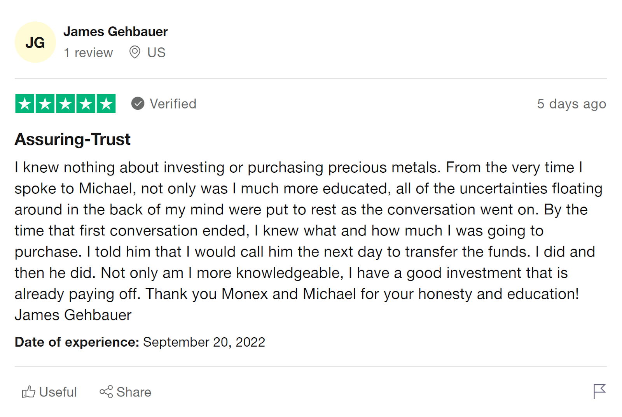
Task: Click the share network icon
Action: pos(106,392)
